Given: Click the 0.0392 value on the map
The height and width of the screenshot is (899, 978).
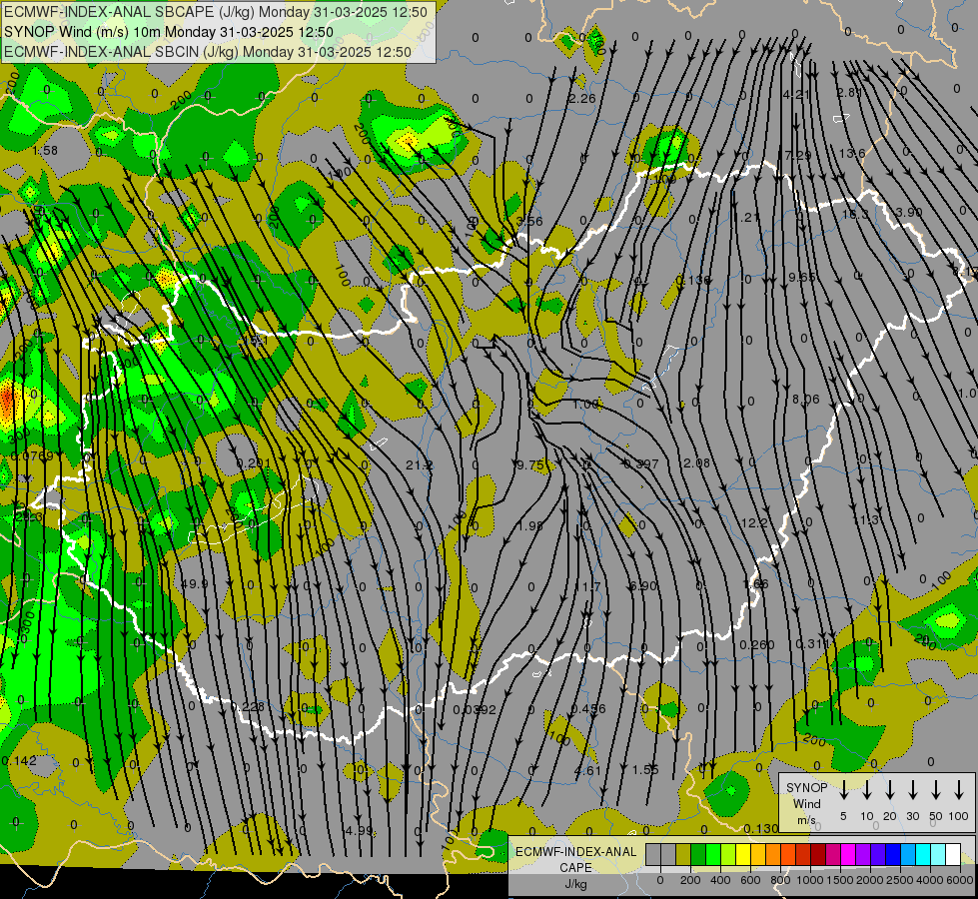Looking at the screenshot, I should coord(475,710).
